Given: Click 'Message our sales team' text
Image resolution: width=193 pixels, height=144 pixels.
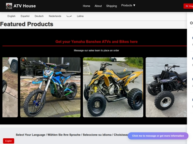Looking at the screenshot, I should point(96,50).
